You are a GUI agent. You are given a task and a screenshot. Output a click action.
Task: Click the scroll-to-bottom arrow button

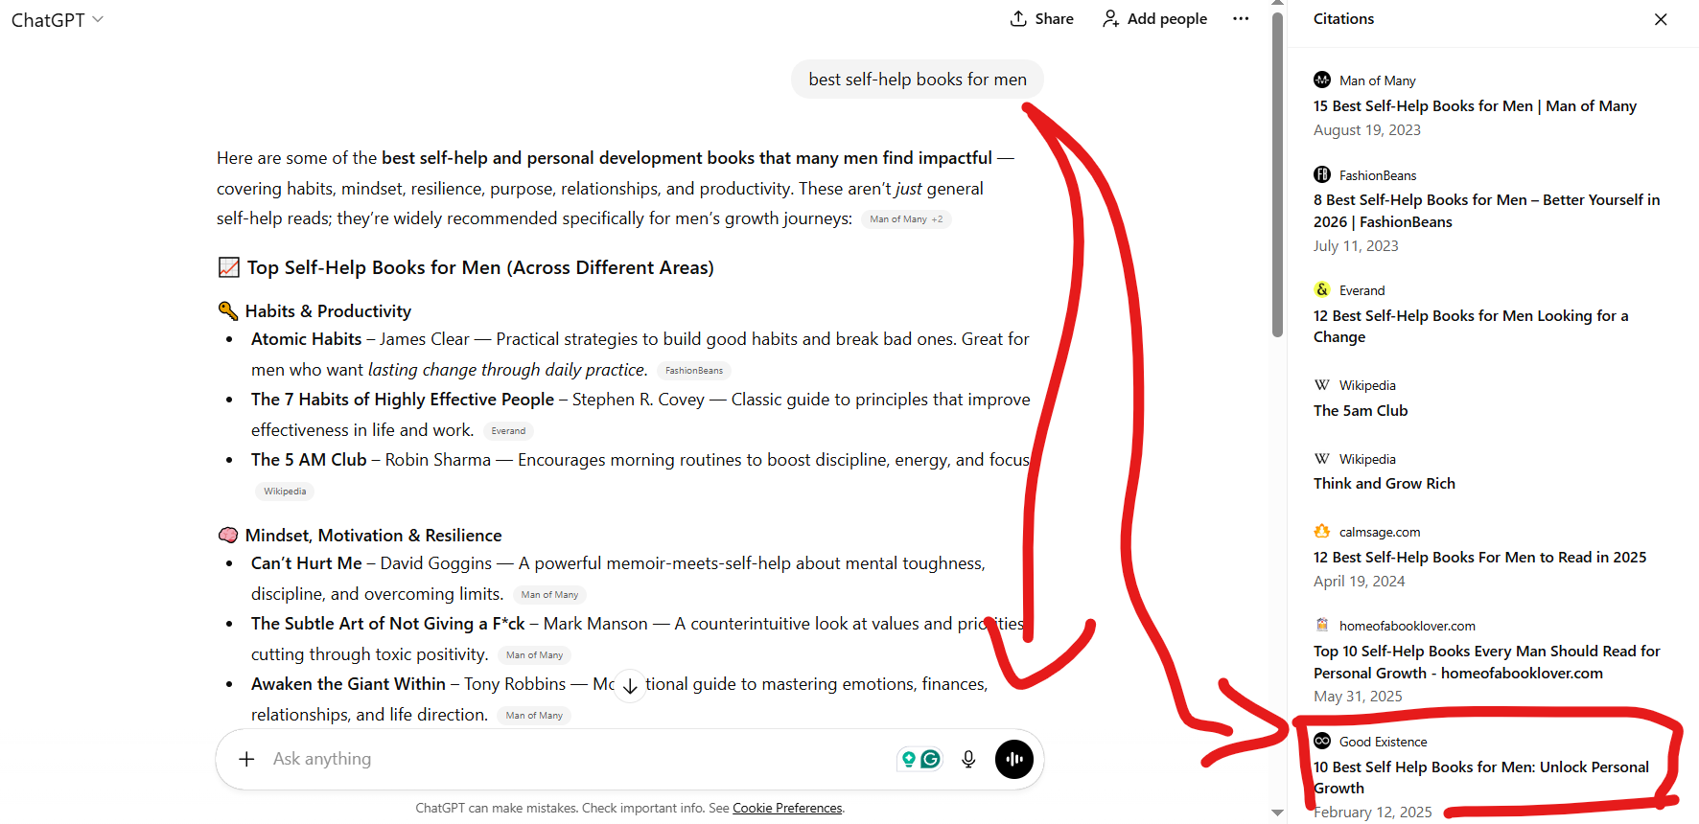(630, 685)
